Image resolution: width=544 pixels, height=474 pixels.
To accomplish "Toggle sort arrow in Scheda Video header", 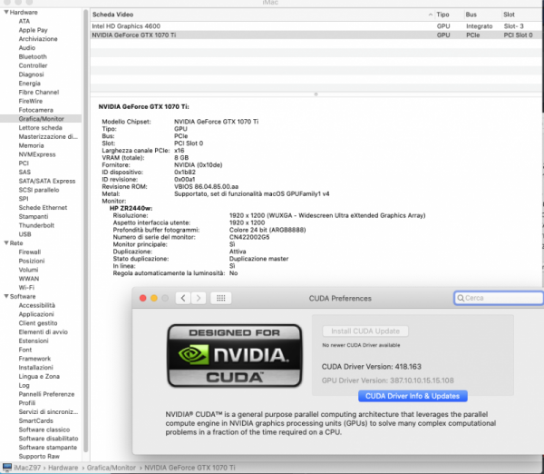I will (430, 15).
